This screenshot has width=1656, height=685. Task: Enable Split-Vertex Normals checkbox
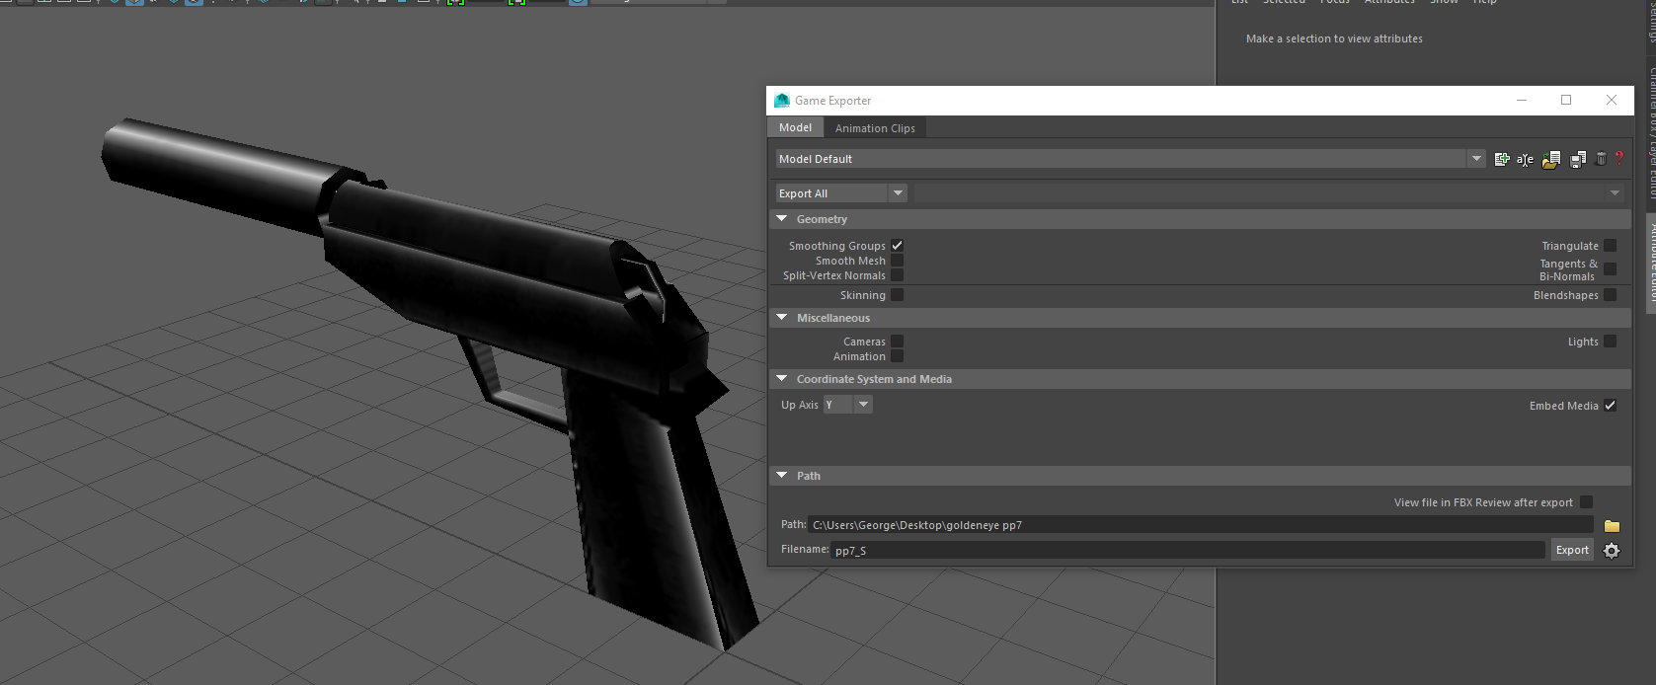click(x=898, y=275)
